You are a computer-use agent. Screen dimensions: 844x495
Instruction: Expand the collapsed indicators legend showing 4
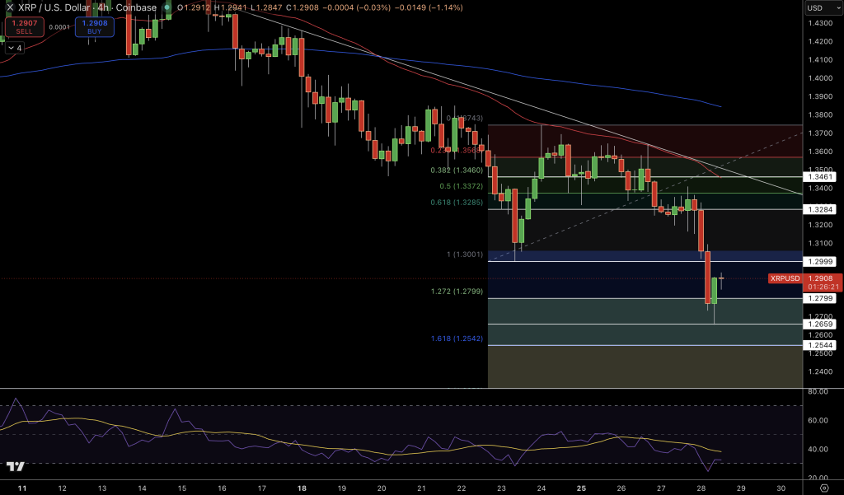point(15,49)
